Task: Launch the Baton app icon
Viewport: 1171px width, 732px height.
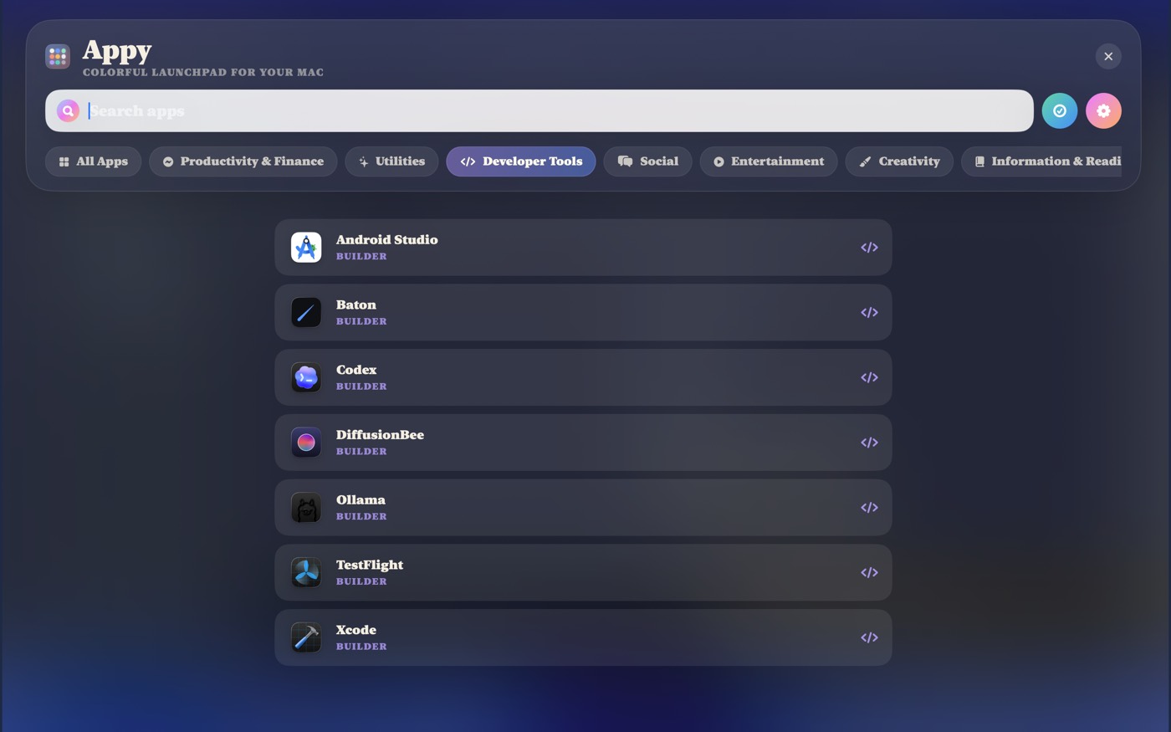Action: 306,313
